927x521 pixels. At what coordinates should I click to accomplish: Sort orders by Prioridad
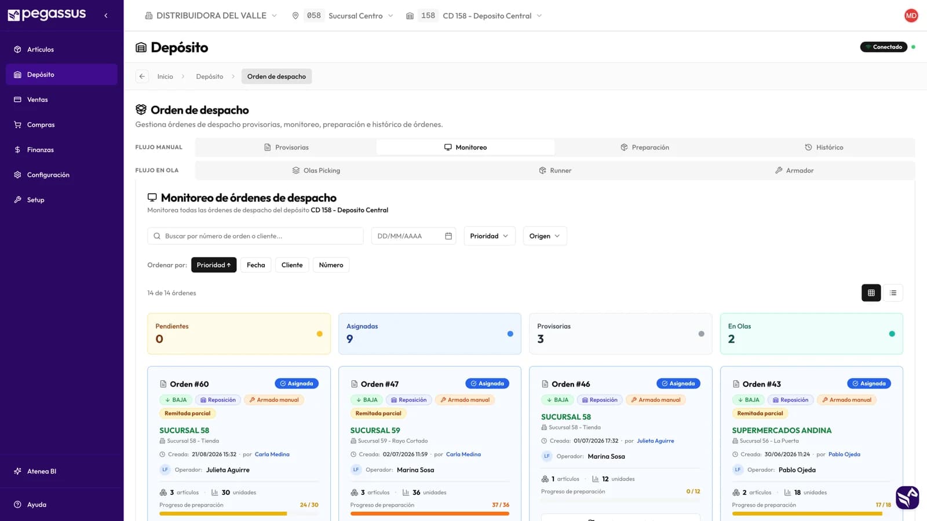tap(214, 265)
